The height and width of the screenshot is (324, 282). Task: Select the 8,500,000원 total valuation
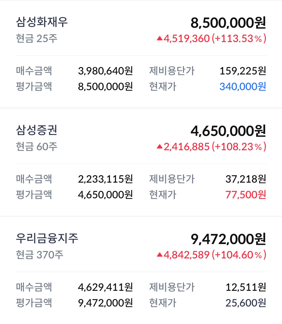pos(228,23)
